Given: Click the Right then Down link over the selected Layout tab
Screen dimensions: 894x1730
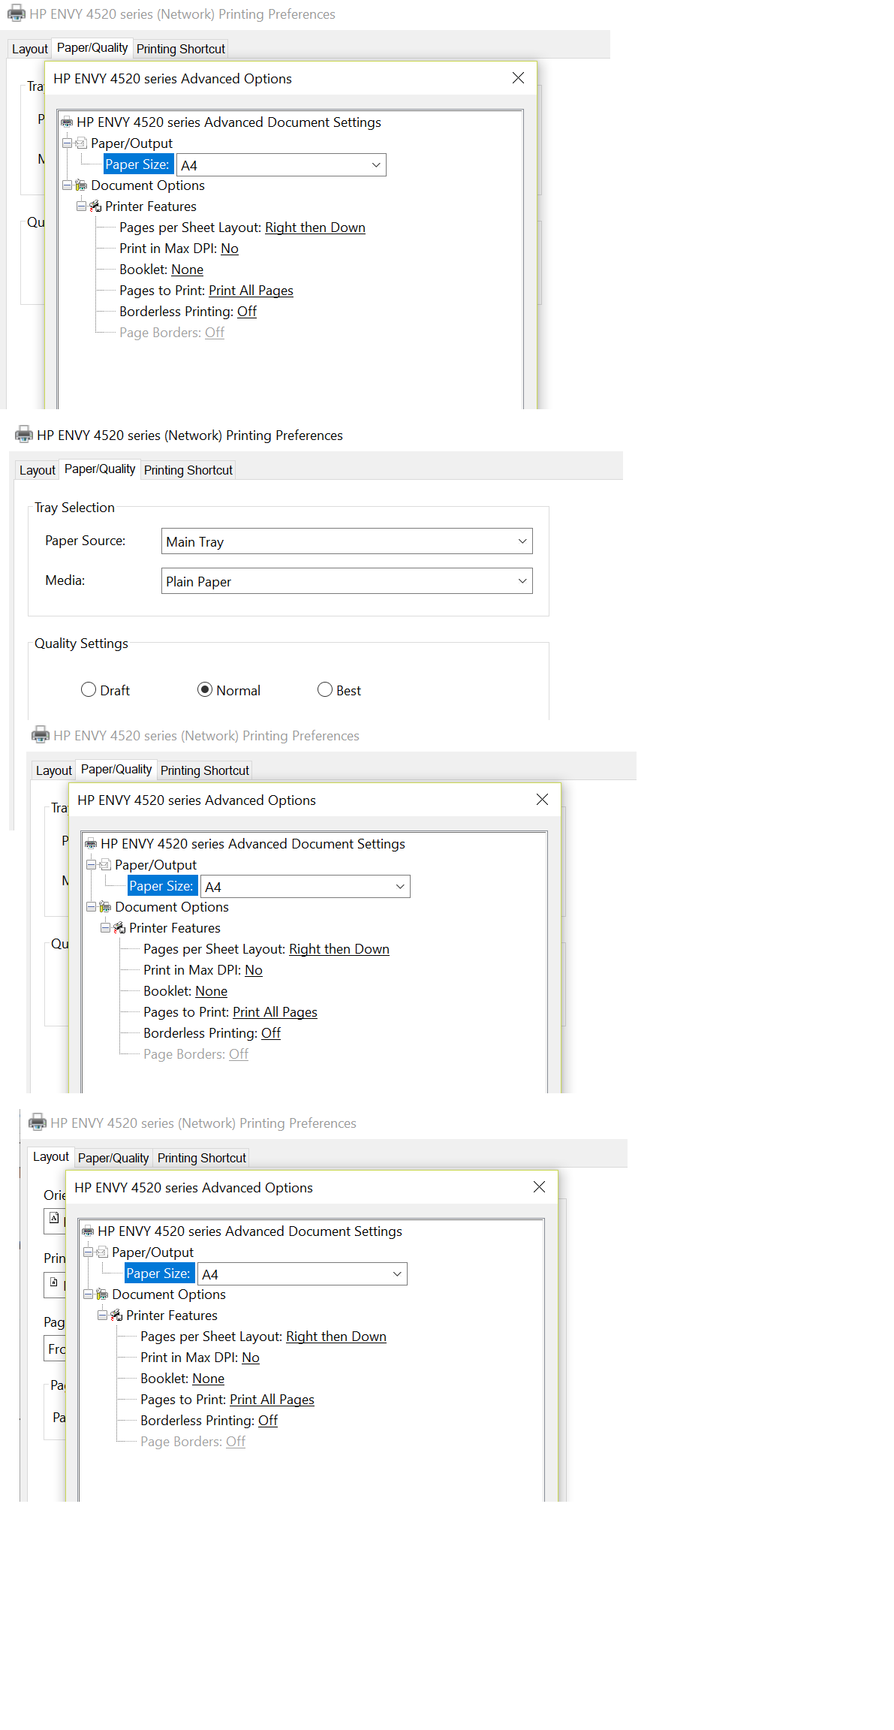Looking at the screenshot, I should pos(336,1337).
